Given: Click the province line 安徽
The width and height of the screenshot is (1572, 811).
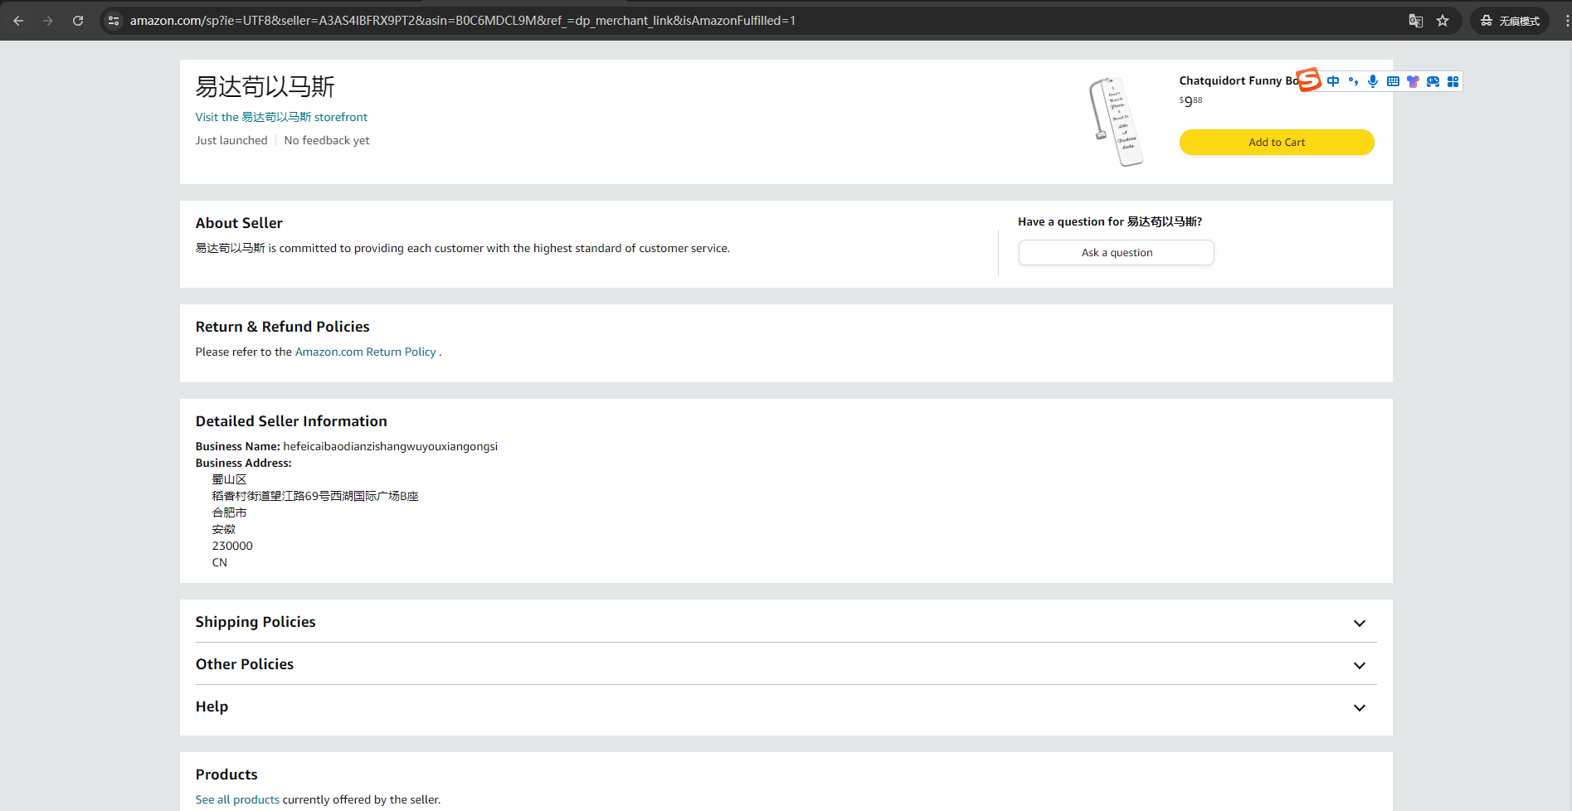Looking at the screenshot, I should pyautogui.click(x=224, y=529).
